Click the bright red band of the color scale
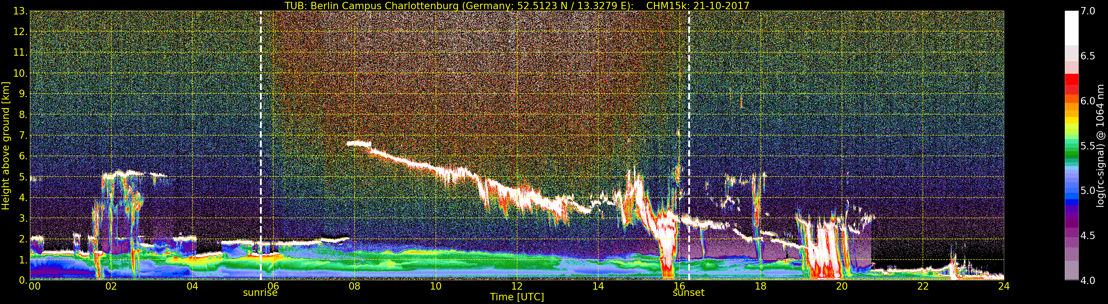Viewport: 1108px width, 304px height. 1071,79
